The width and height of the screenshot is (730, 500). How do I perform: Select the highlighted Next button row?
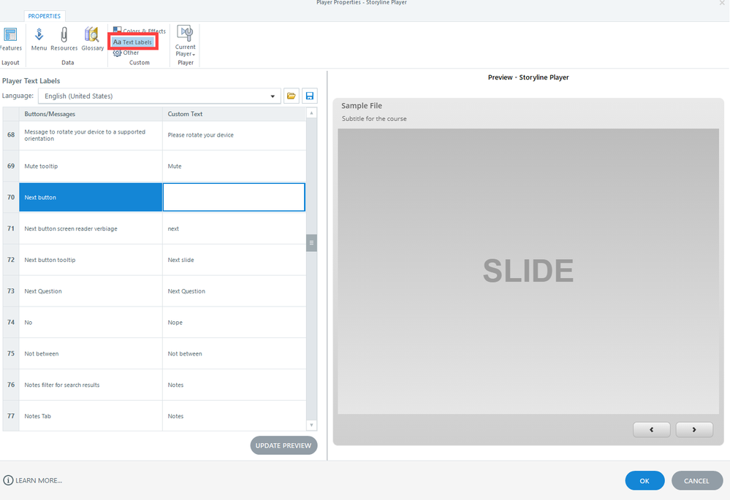91,197
